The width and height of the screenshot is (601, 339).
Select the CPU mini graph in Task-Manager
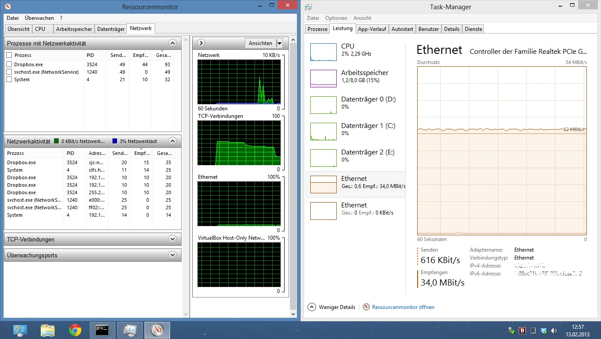pos(323,52)
